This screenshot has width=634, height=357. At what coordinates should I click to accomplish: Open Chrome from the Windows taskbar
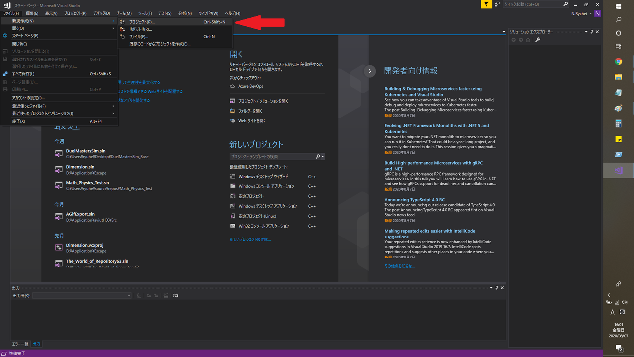point(618,62)
